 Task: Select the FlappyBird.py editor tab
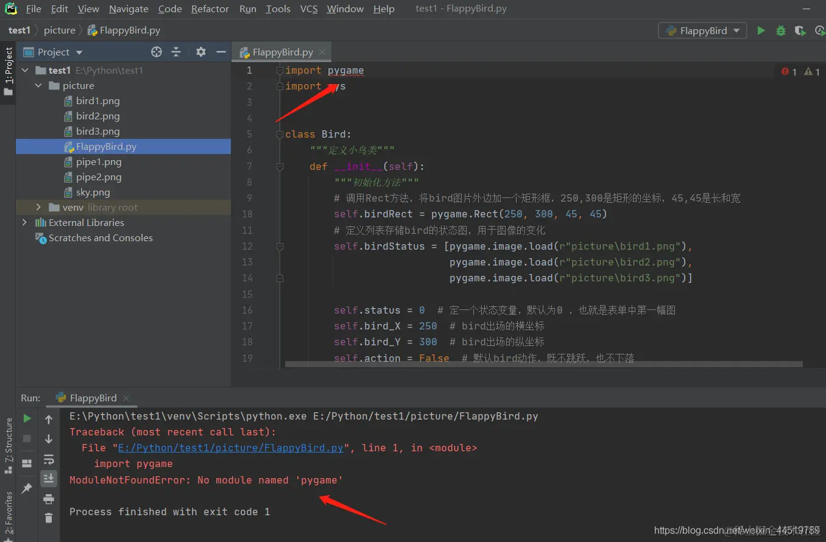pyautogui.click(x=281, y=52)
